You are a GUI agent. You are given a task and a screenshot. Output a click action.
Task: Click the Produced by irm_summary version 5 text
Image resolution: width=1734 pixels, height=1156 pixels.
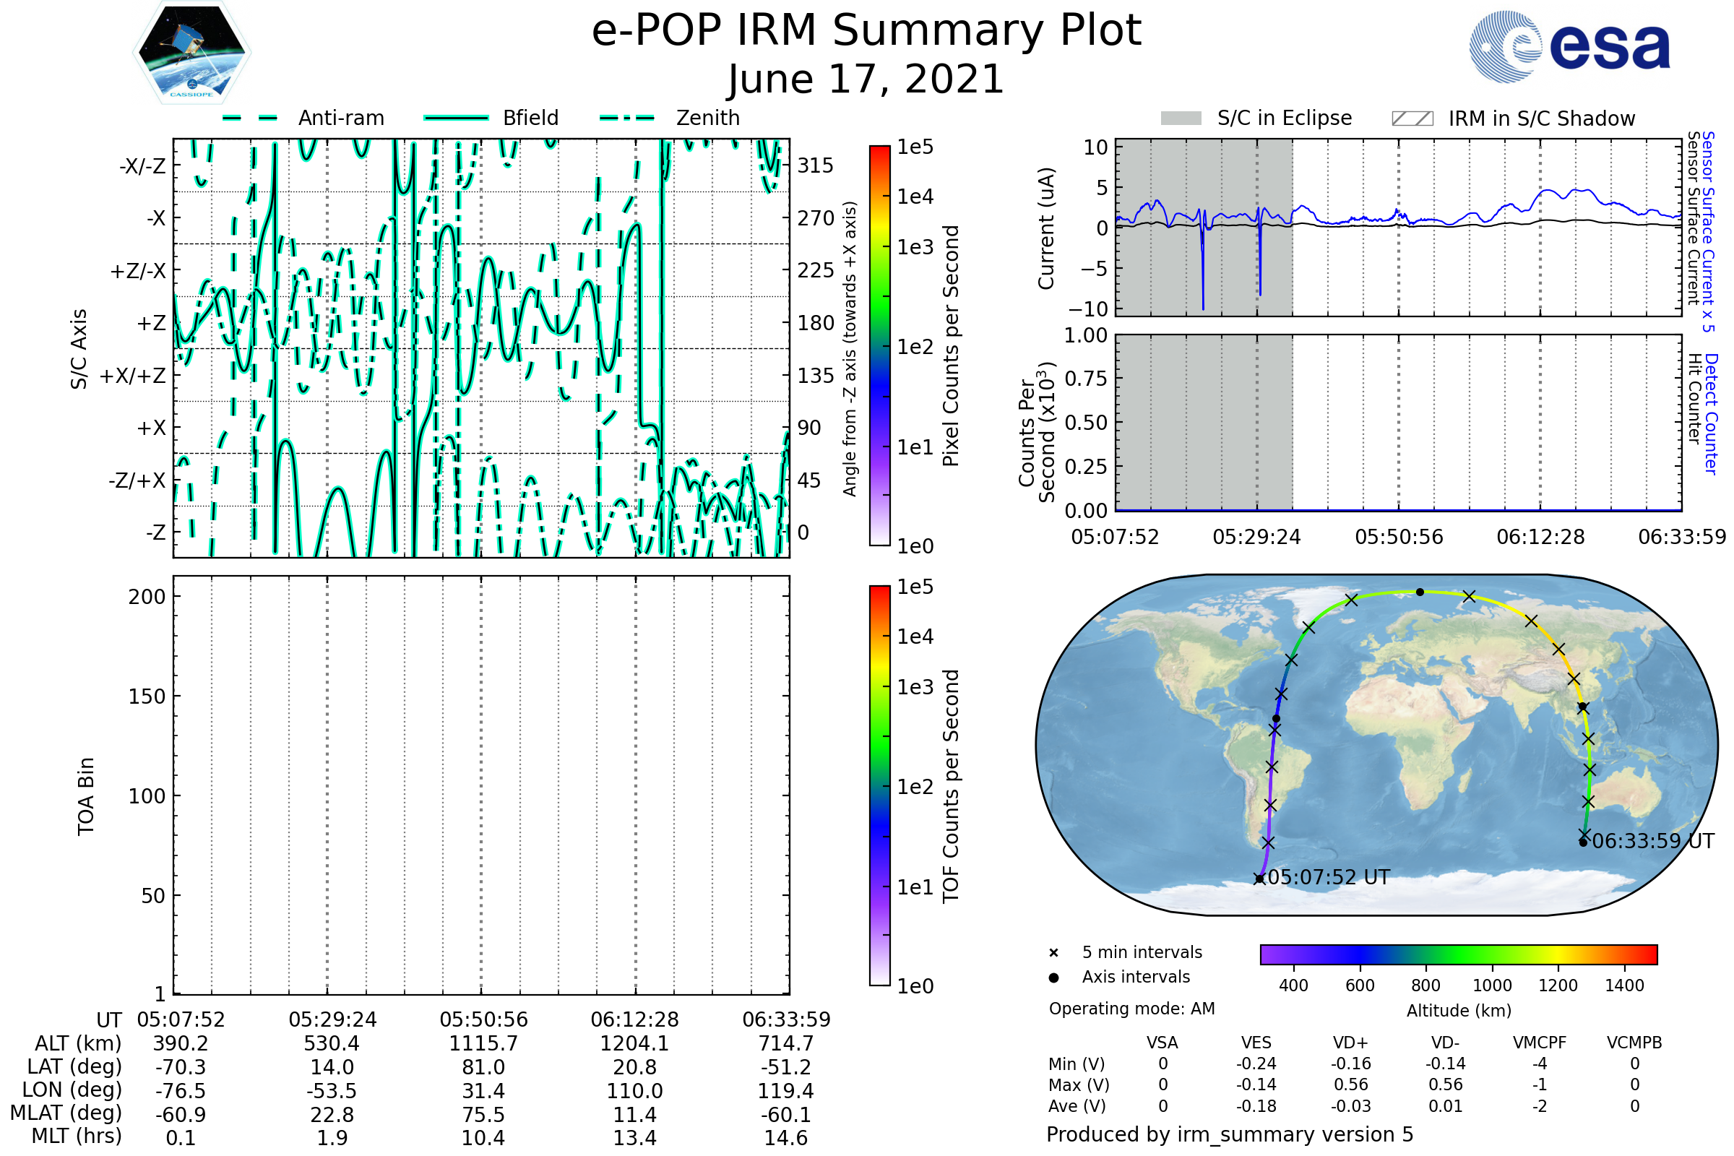pyautogui.click(x=1230, y=1134)
